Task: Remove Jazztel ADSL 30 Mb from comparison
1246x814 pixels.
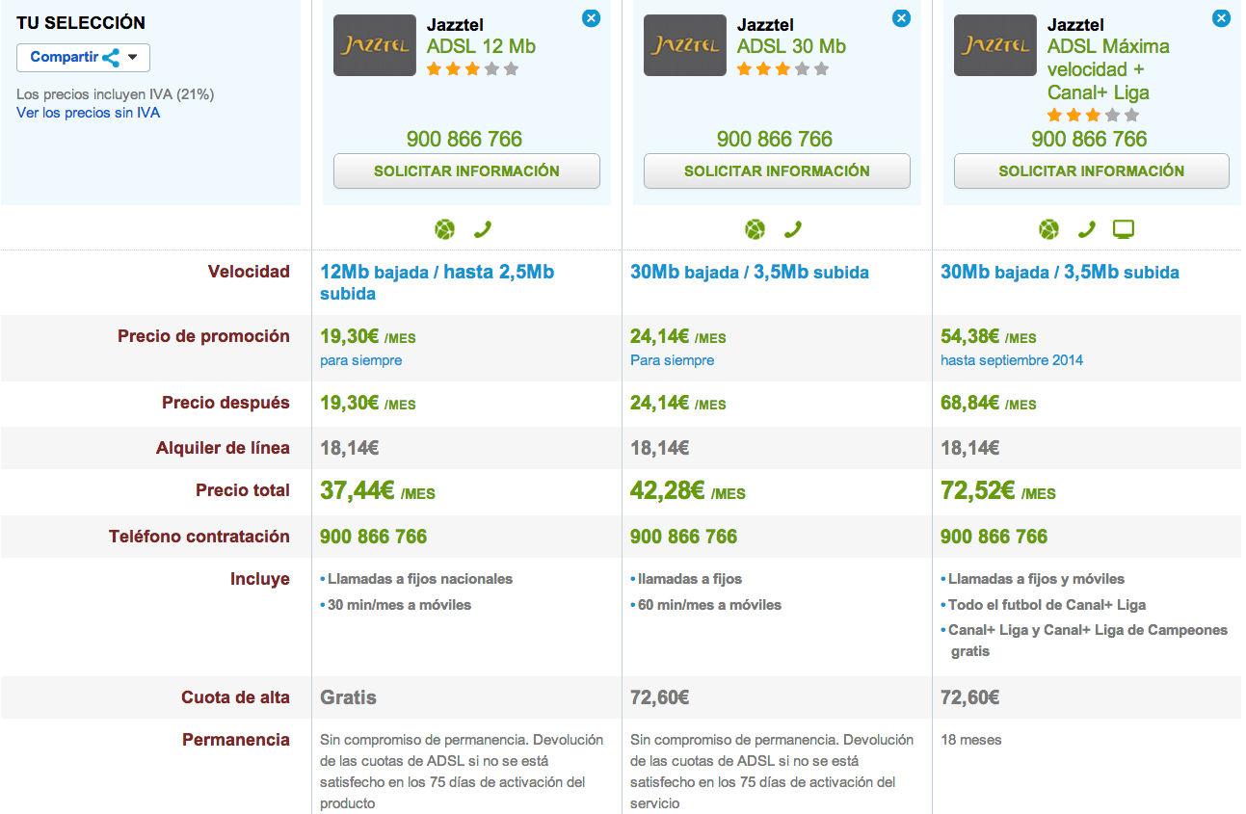Action: tap(901, 18)
